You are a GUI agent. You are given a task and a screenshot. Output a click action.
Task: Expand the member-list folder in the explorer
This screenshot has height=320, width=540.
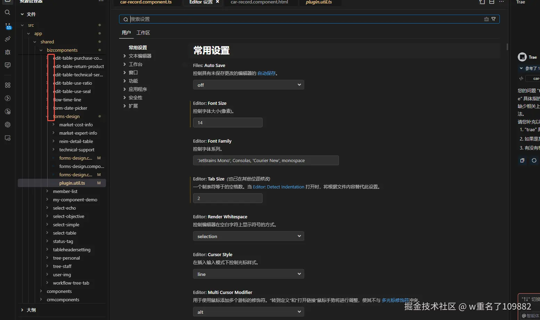point(65,191)
